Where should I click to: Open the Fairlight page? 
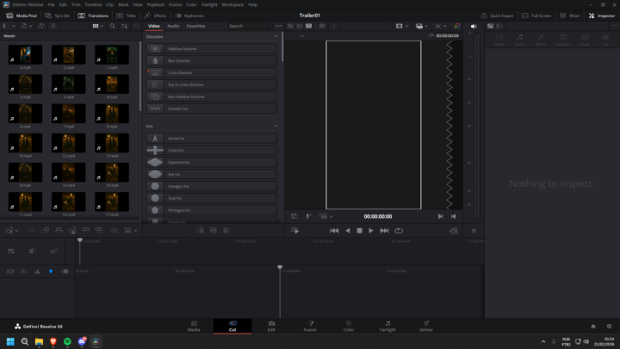pyautogui.click(x=387, y=325)
